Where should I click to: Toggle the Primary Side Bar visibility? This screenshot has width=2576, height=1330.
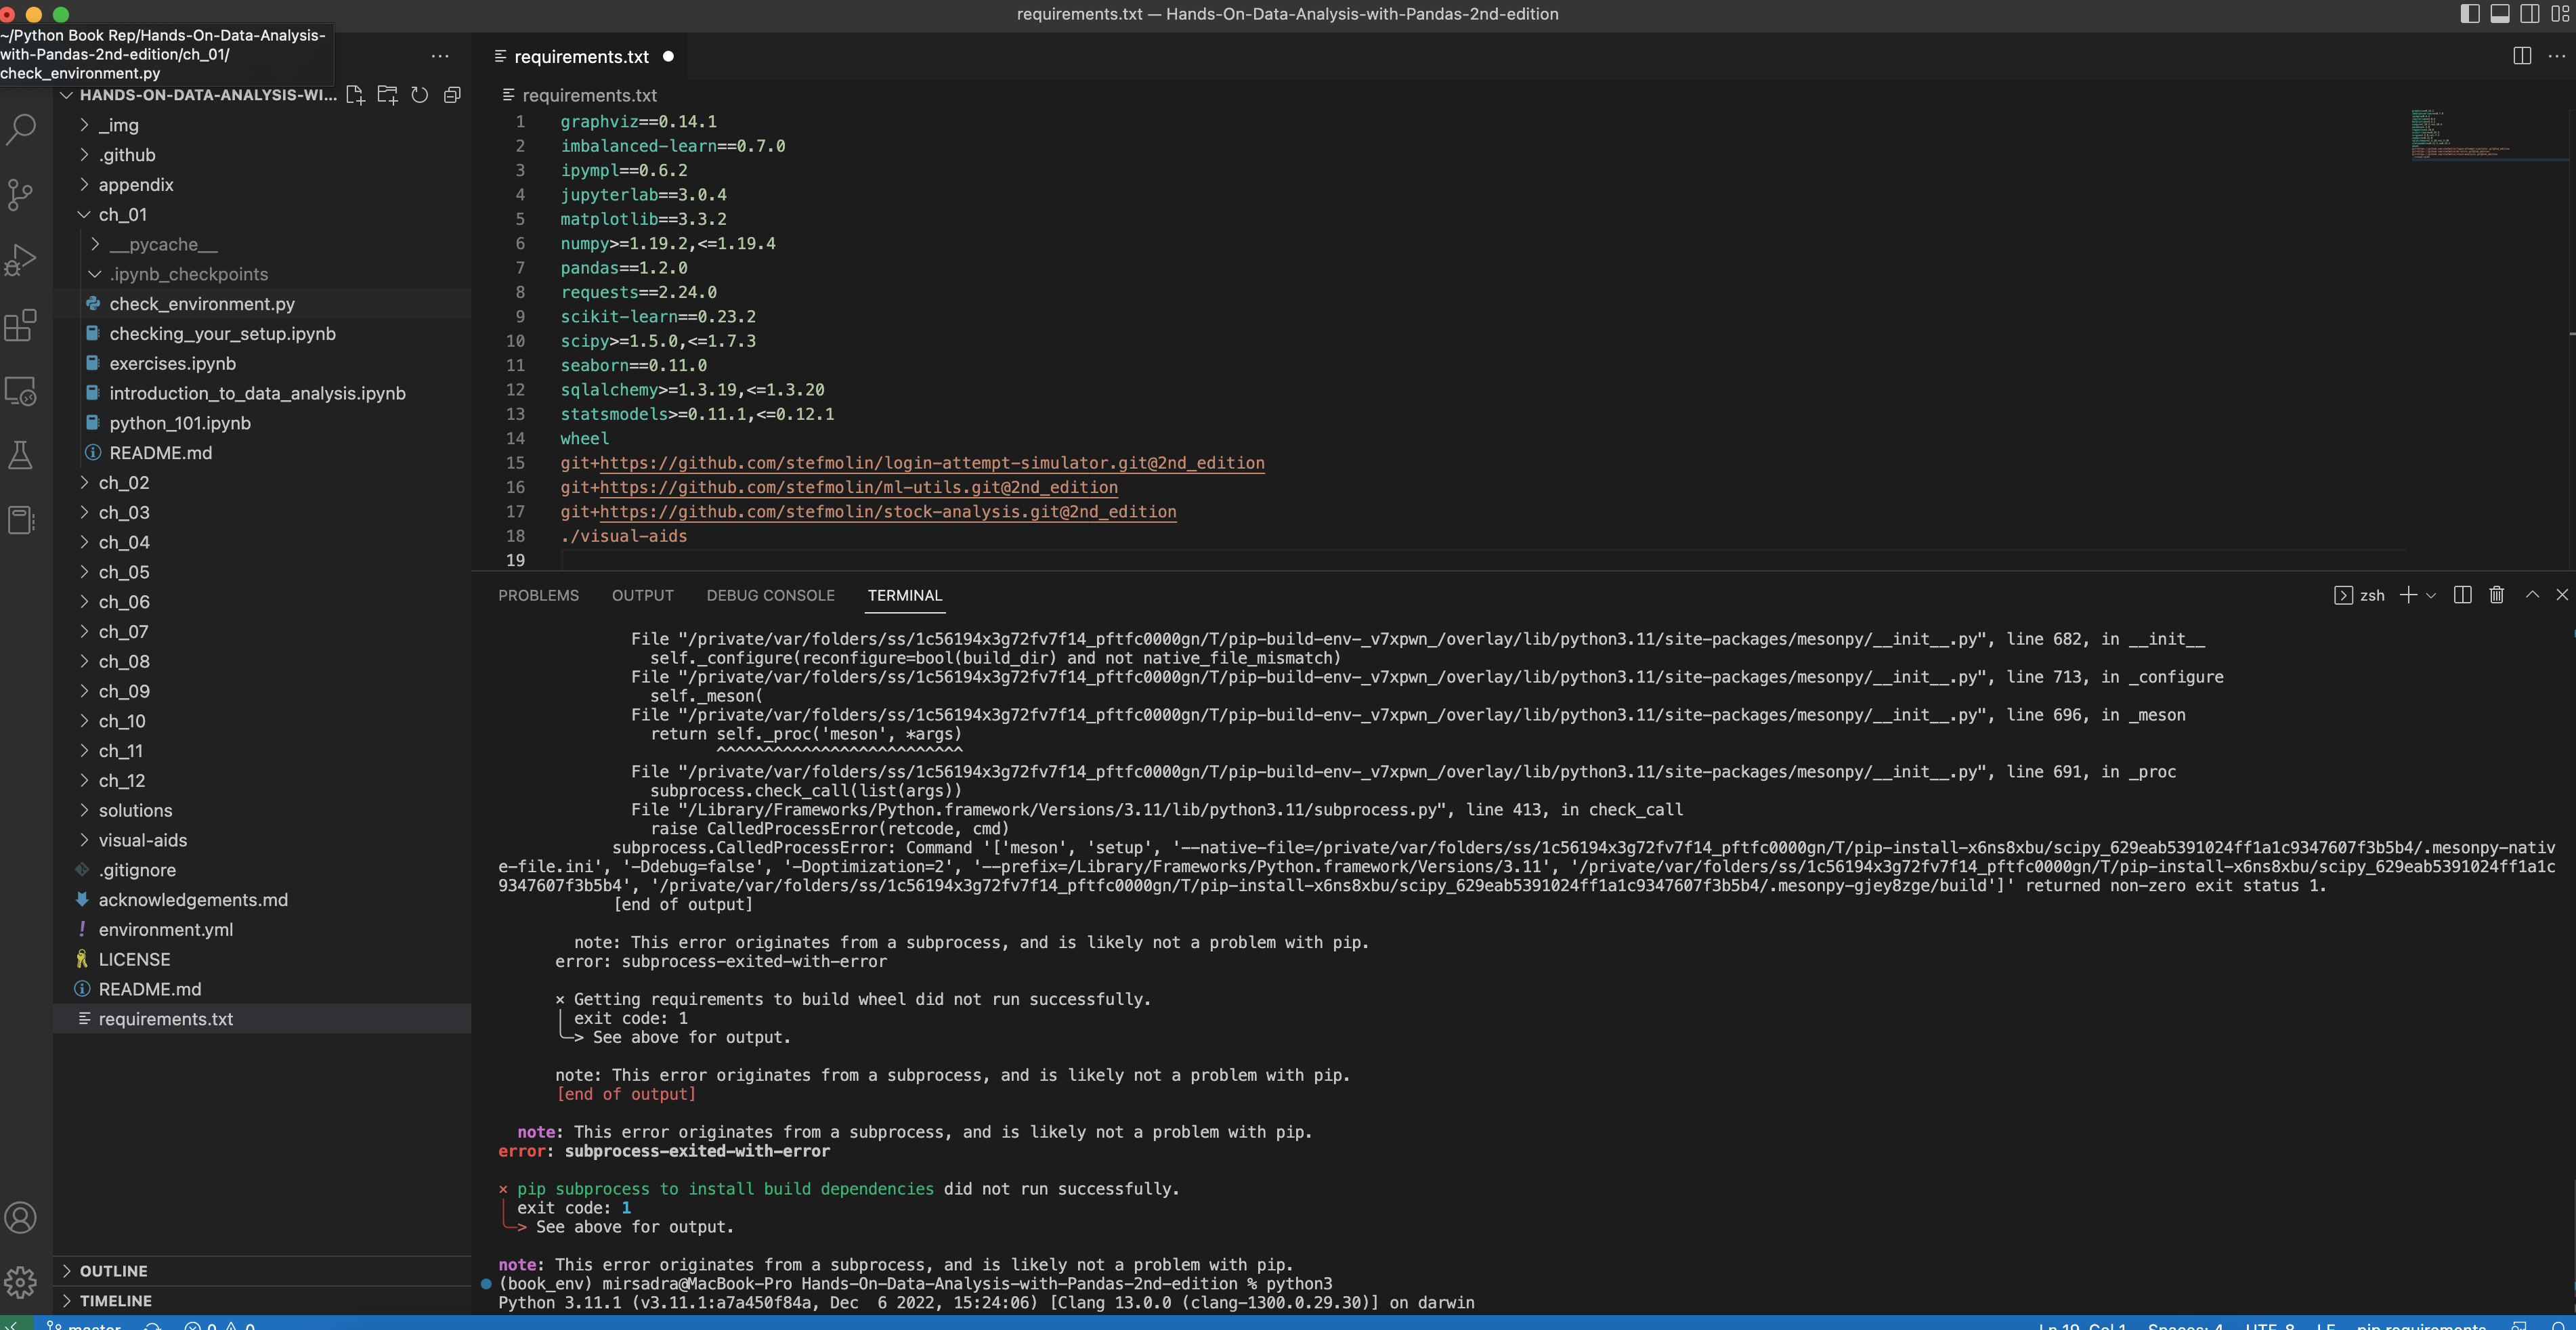coord(2468,14)
